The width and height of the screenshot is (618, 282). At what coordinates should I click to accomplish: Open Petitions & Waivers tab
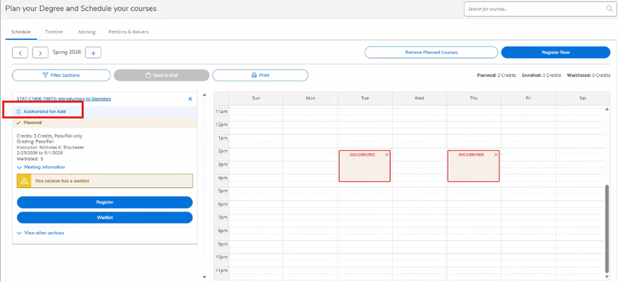[128, 32]
